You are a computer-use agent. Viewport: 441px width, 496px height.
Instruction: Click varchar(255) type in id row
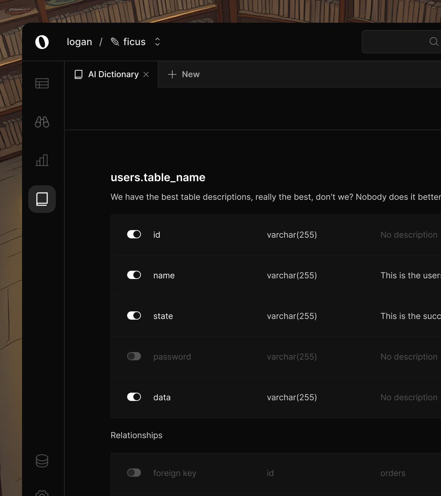tap(292, 235)
